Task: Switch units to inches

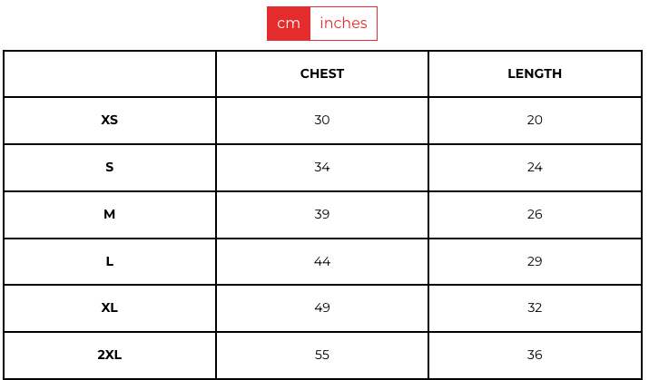Action: 343,24
